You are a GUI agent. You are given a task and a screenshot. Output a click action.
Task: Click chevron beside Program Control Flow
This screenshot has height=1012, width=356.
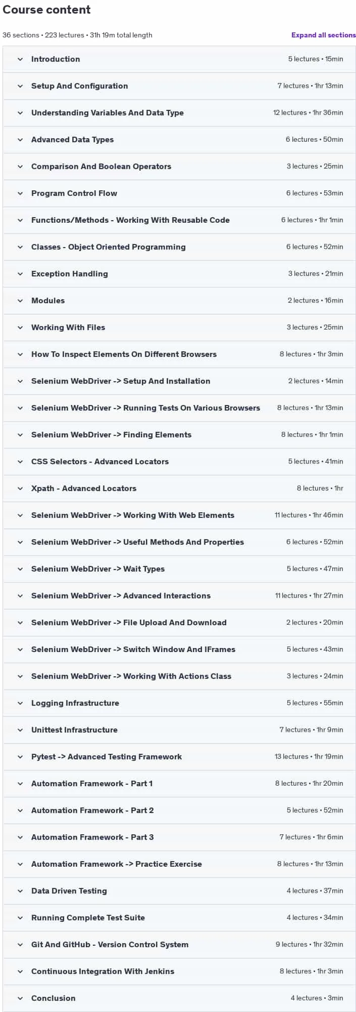coord(20,193)
